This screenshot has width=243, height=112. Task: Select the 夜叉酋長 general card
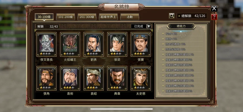[46, 44]
